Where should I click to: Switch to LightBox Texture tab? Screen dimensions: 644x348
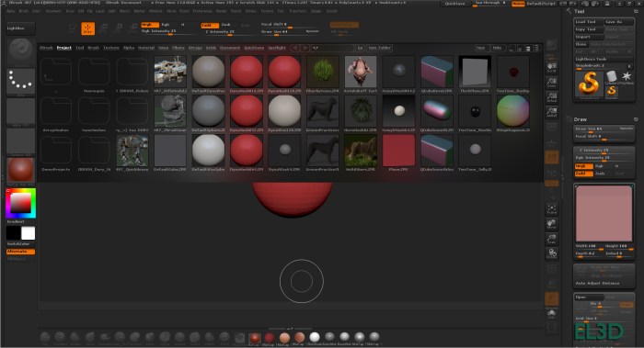111,48
